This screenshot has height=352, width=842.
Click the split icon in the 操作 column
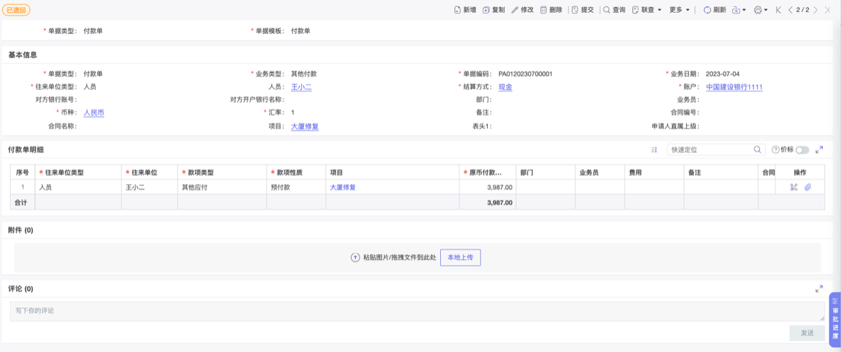(x=794, y=188)
